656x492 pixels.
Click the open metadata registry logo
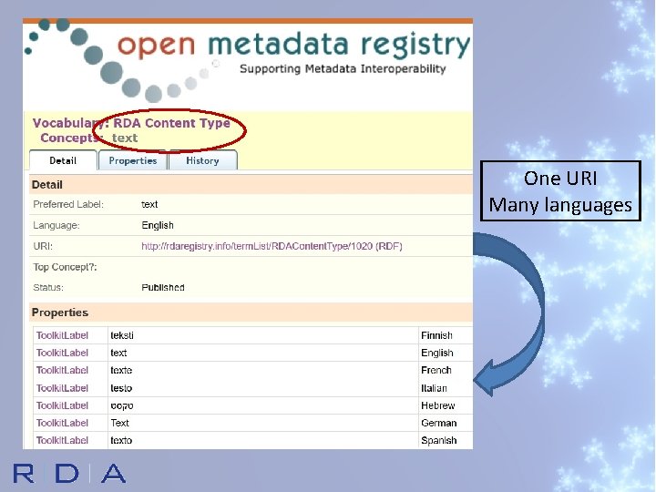click(x=248, y=61)
